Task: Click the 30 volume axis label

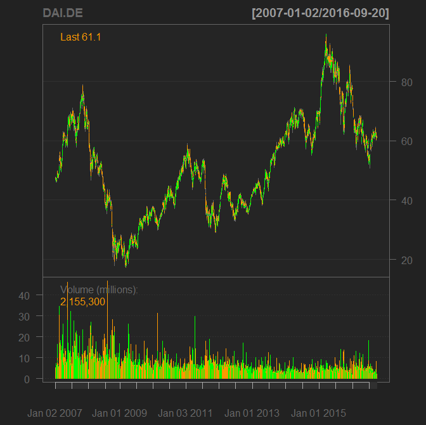Action: (25, 317)
